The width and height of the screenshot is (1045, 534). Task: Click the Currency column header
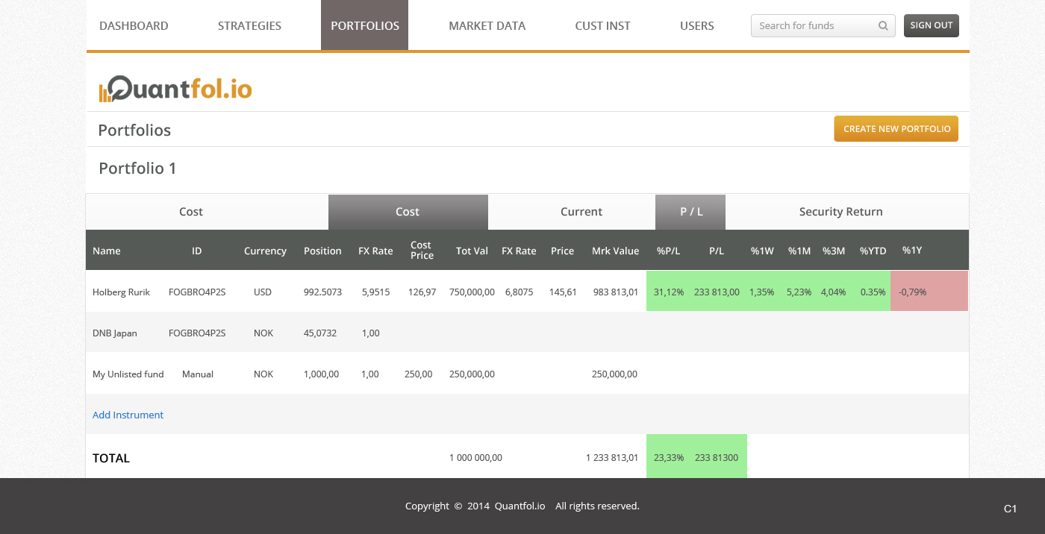tap(265, 251)
